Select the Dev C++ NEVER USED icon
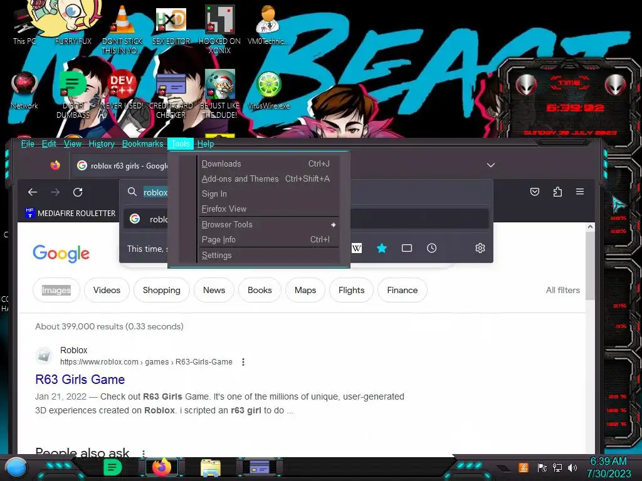 (122, 90)
